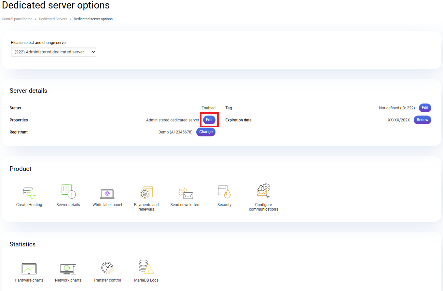View Hardware charts statistics

click(29, 269)
